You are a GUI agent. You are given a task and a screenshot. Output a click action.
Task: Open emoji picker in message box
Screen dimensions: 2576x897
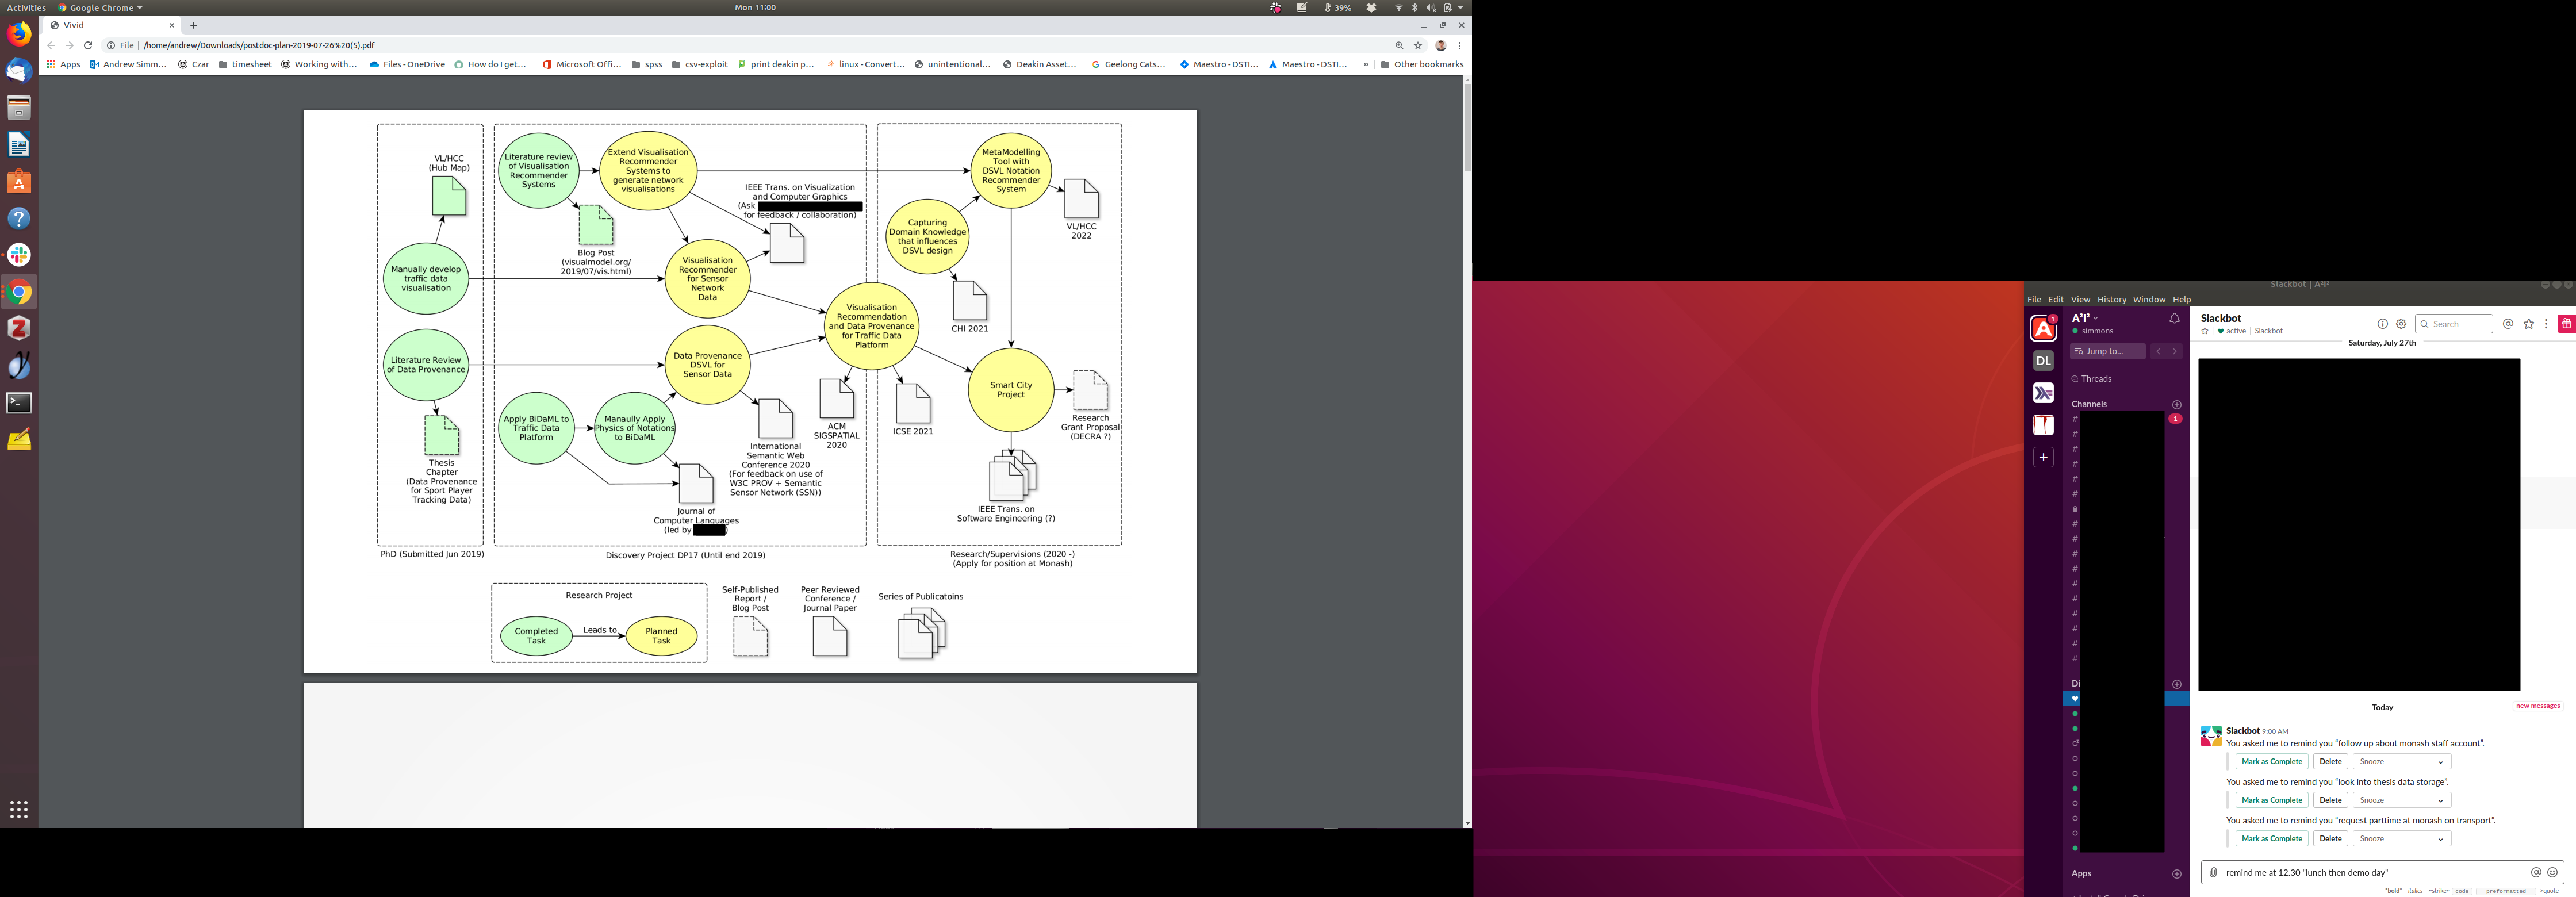pos(2552,872)
